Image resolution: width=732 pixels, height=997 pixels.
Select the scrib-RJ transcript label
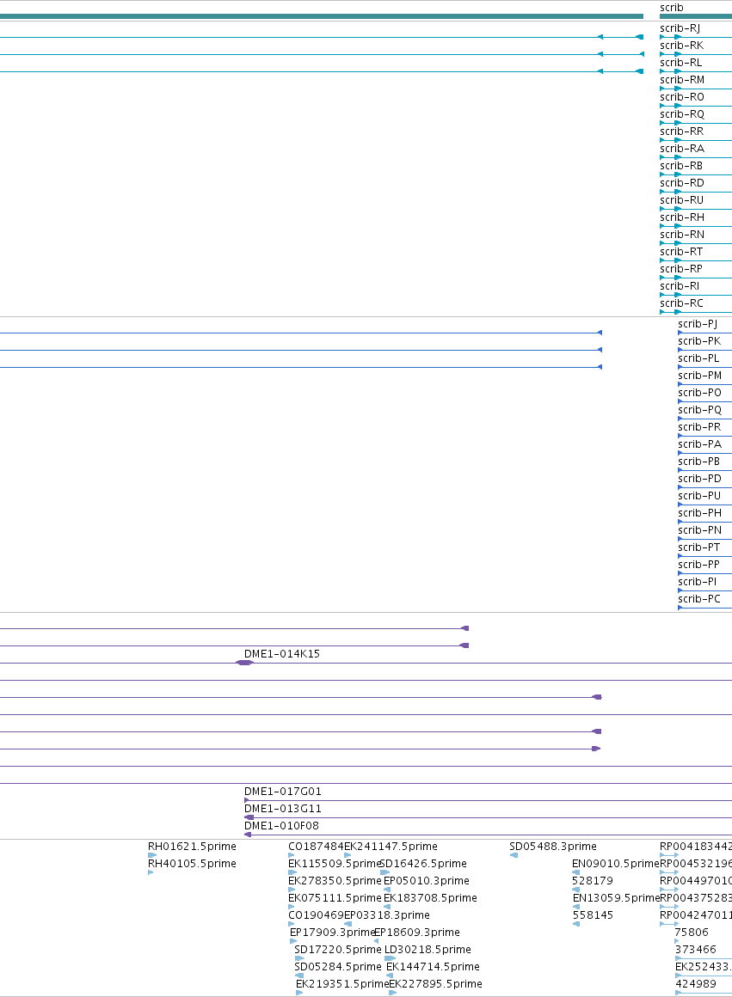680,28
